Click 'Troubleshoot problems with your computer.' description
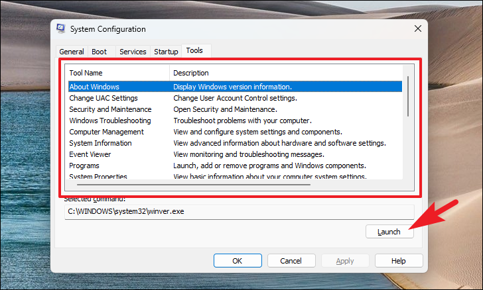The height and width of the screenshot is (290, 483). click(x=242, y=121)
